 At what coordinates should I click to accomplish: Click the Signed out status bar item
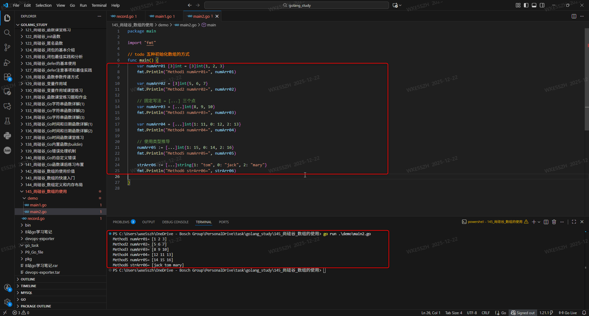[x=523, y=313]
